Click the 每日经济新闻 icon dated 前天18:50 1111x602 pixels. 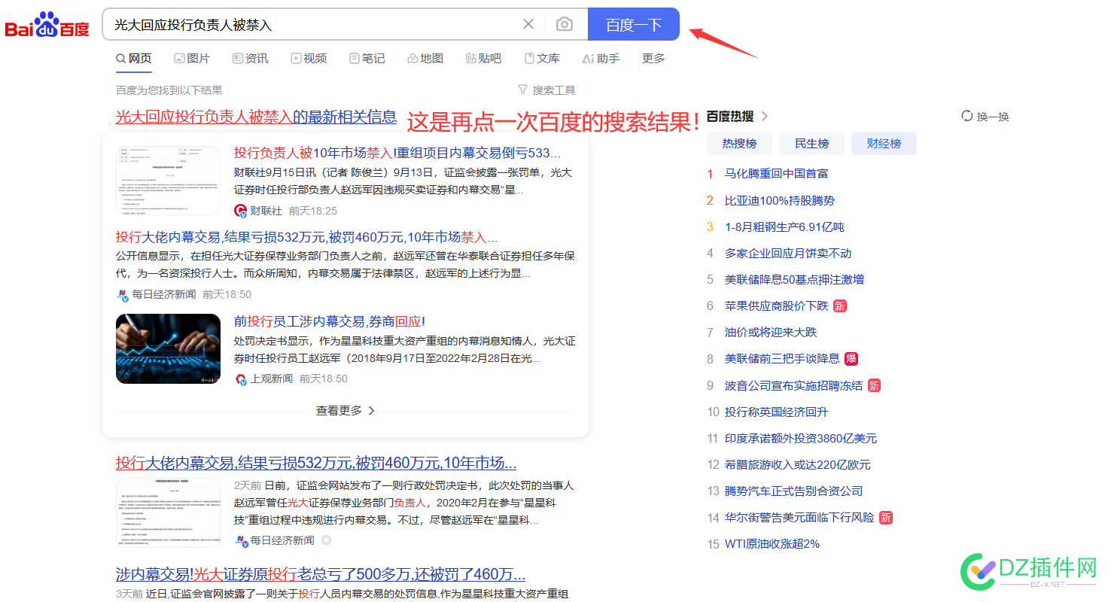point(123,294)
